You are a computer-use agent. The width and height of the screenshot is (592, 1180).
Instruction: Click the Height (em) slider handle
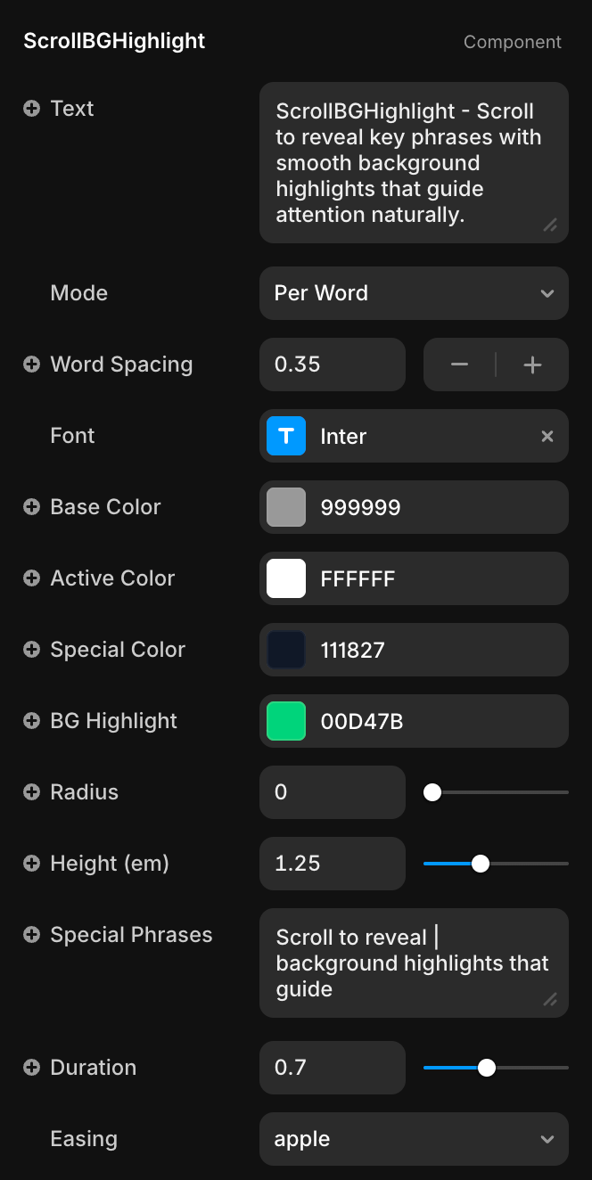[x=480, y=864]
